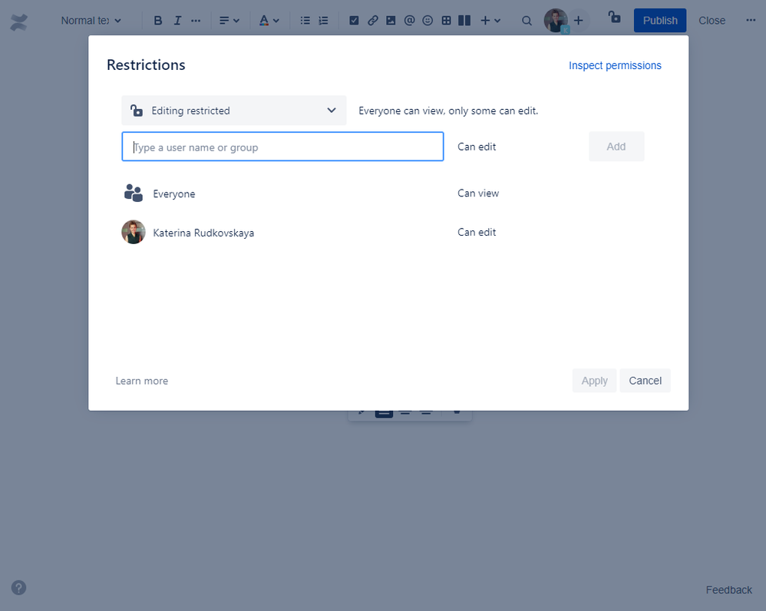Image resolution: width=766 pixels, height=611 pixels.
Task: Publish the page
Action: pyautogui.click(x=660, y=21)
